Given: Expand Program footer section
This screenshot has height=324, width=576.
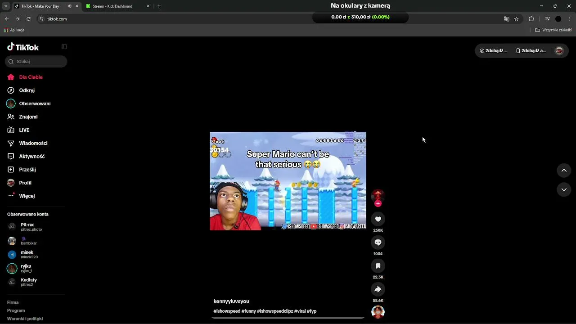Looking at the screenshot, I should pyautogui.click(x=16, y=310).
